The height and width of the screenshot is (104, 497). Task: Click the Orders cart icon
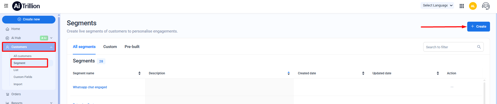[8, 94]
